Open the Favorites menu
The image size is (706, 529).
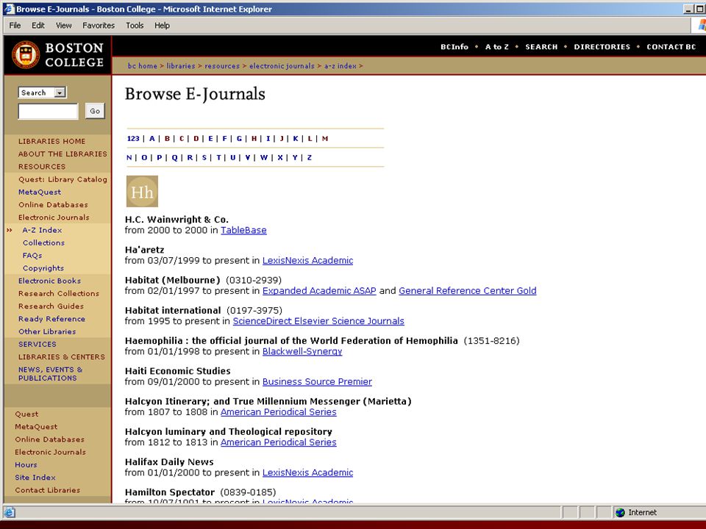point(99,26)
